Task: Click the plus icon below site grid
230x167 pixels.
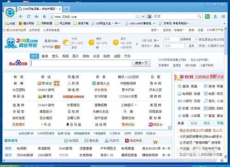Action: click(x=170, y=128)
